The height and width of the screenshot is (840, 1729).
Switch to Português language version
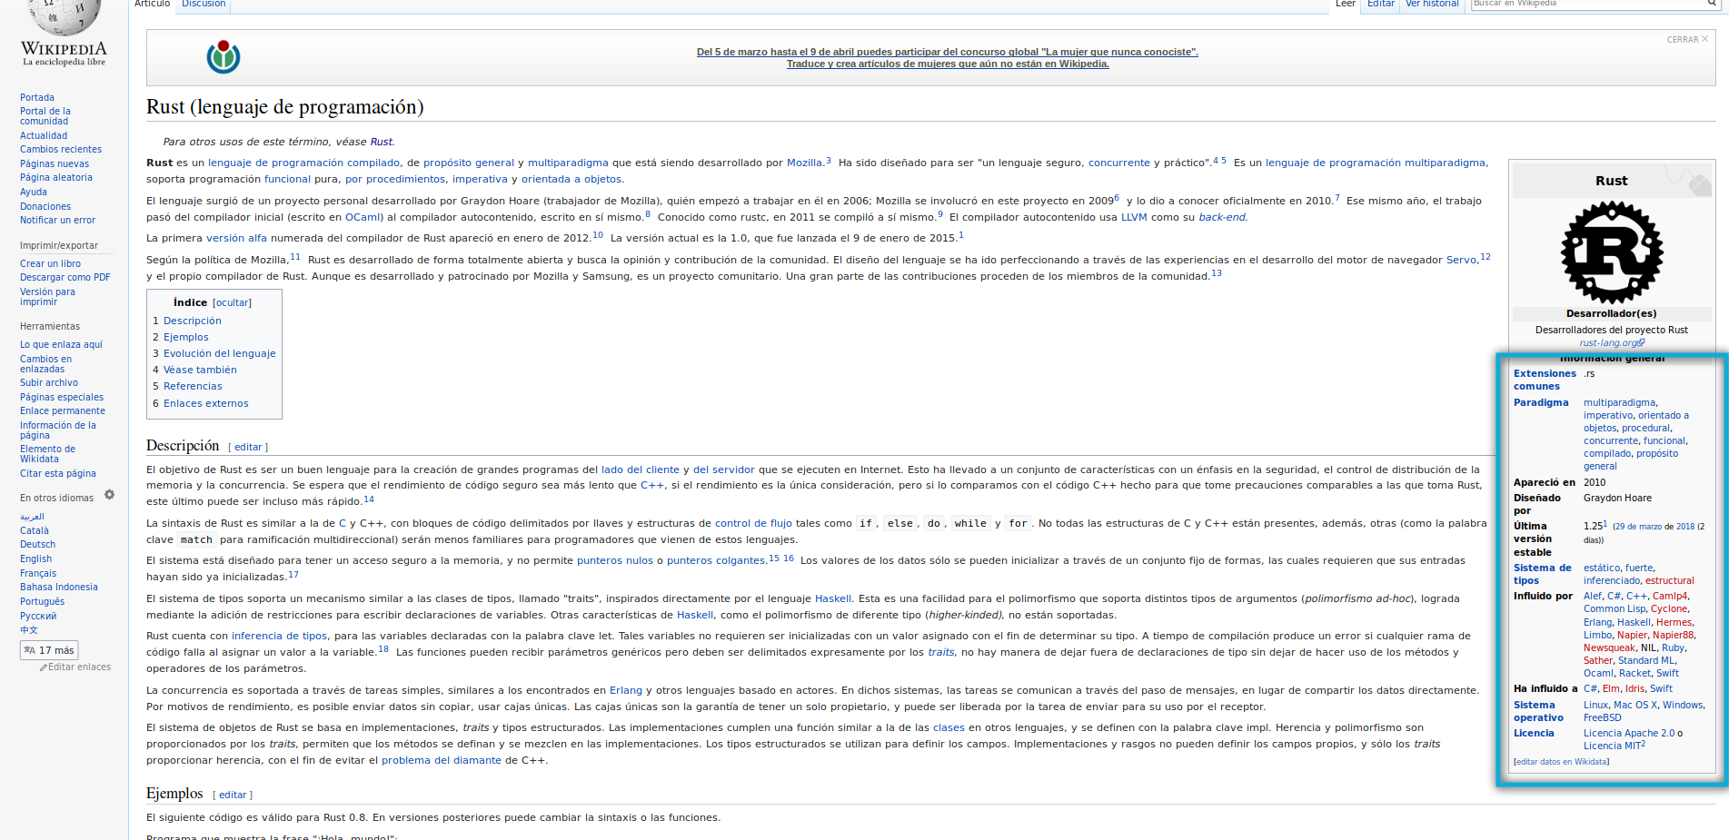tap(43, 602)
